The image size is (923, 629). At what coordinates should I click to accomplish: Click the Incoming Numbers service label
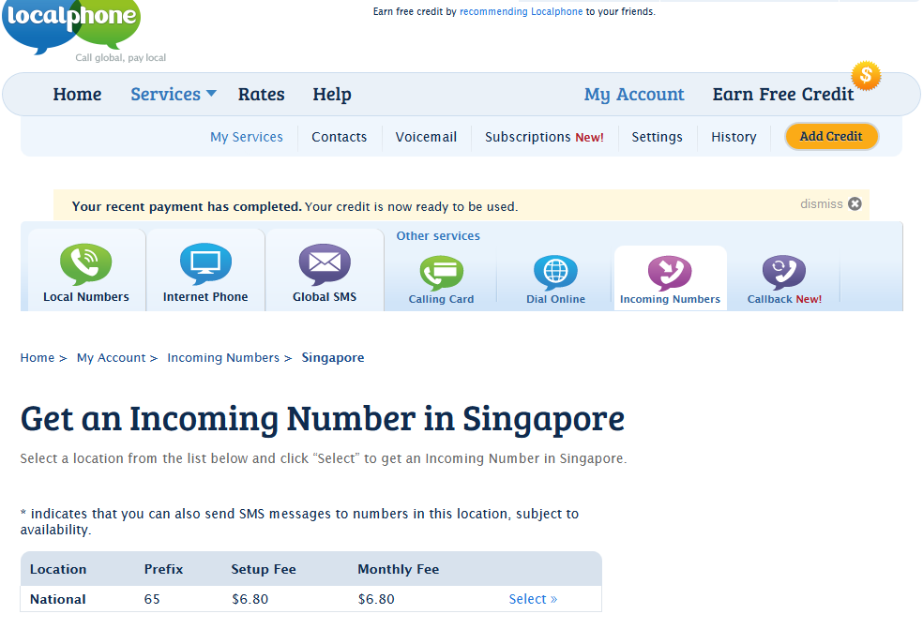point(670,299)
